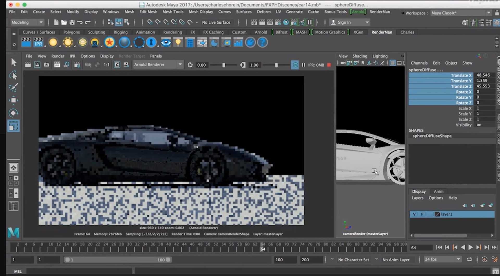The height and width of the screenshot is (276, 500).
Task: Click the dashed circle shelf icon
Action: point(139,42)
